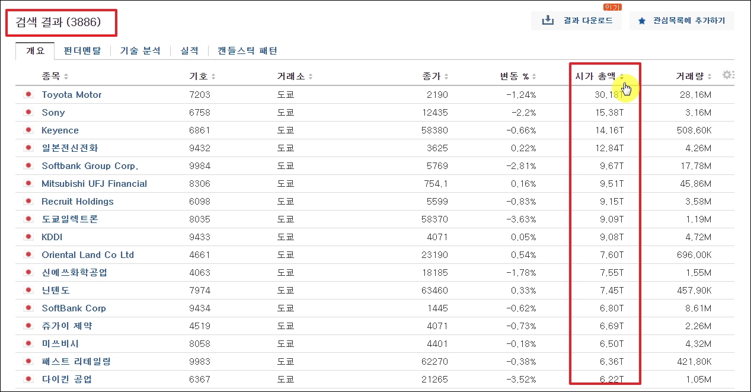The height and width of the screenshot is (392, 751).
Task: Click the Japan flag beside SoftBank Corp
Action: (27, 308)
